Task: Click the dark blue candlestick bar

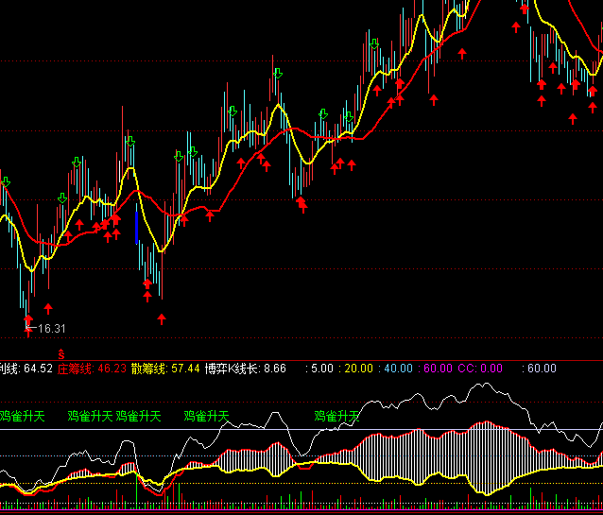Action: point(136,225)
